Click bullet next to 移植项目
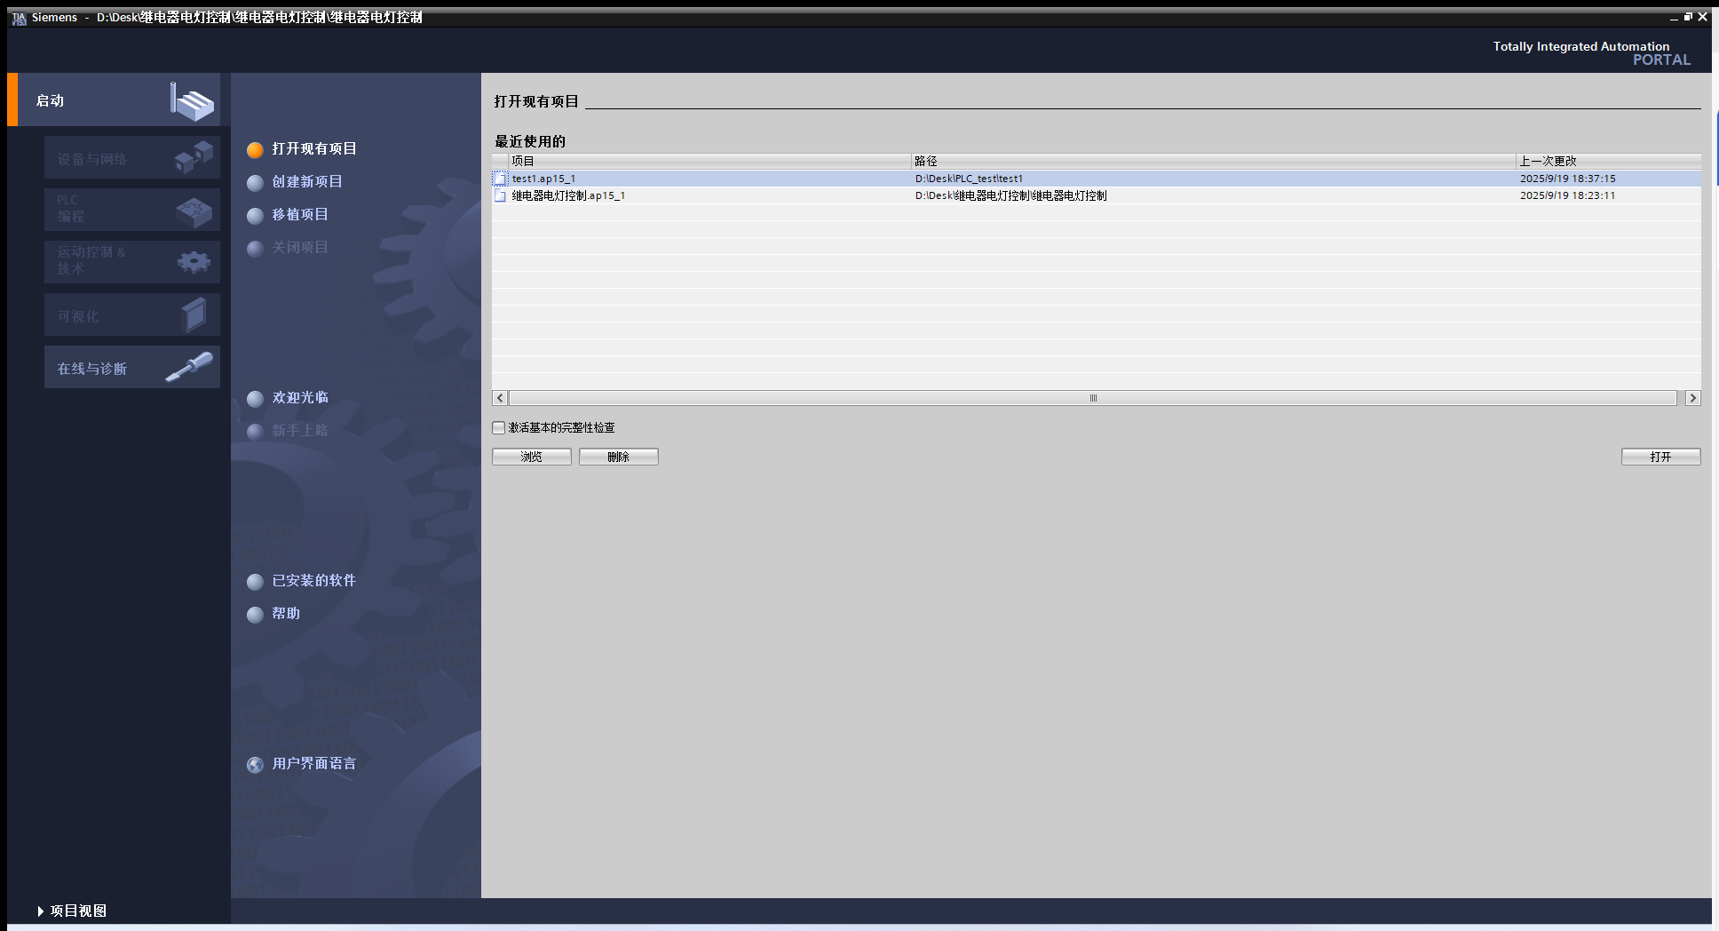This screenshot has width=1719, height=931. coord(255,215)
